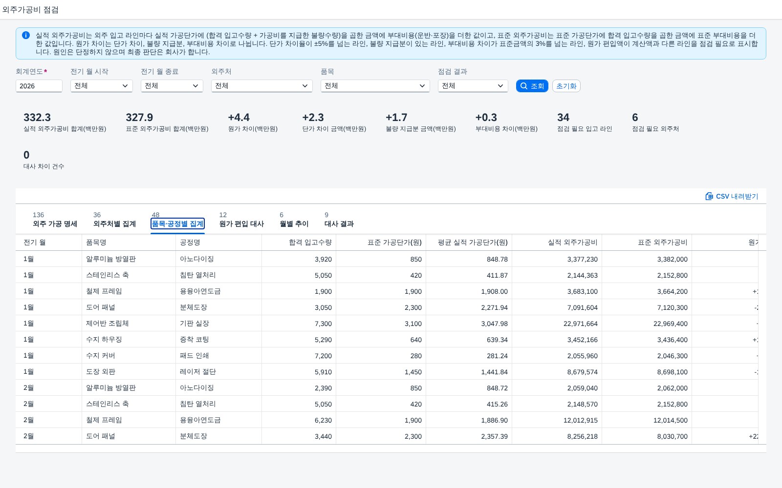Click the blue information icon in the notice

pos(26,35)
